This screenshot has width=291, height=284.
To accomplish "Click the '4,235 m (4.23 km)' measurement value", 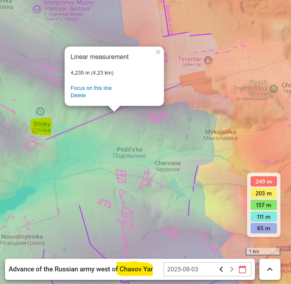I will [x=92, y=73].
